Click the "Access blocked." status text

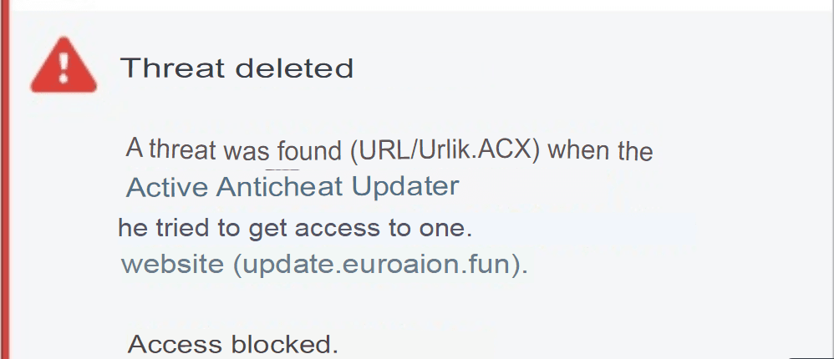(x=233, y=344)
